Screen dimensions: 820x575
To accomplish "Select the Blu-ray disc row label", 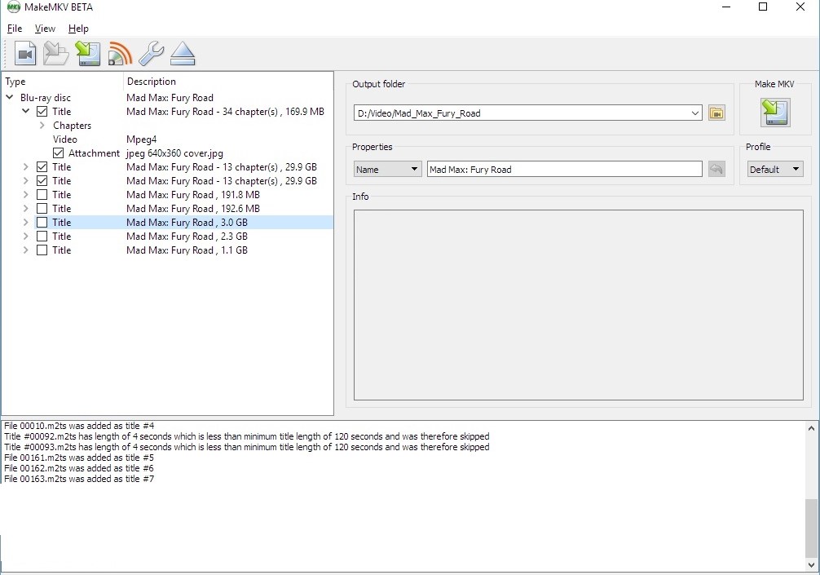I will (x=46, y=97).
